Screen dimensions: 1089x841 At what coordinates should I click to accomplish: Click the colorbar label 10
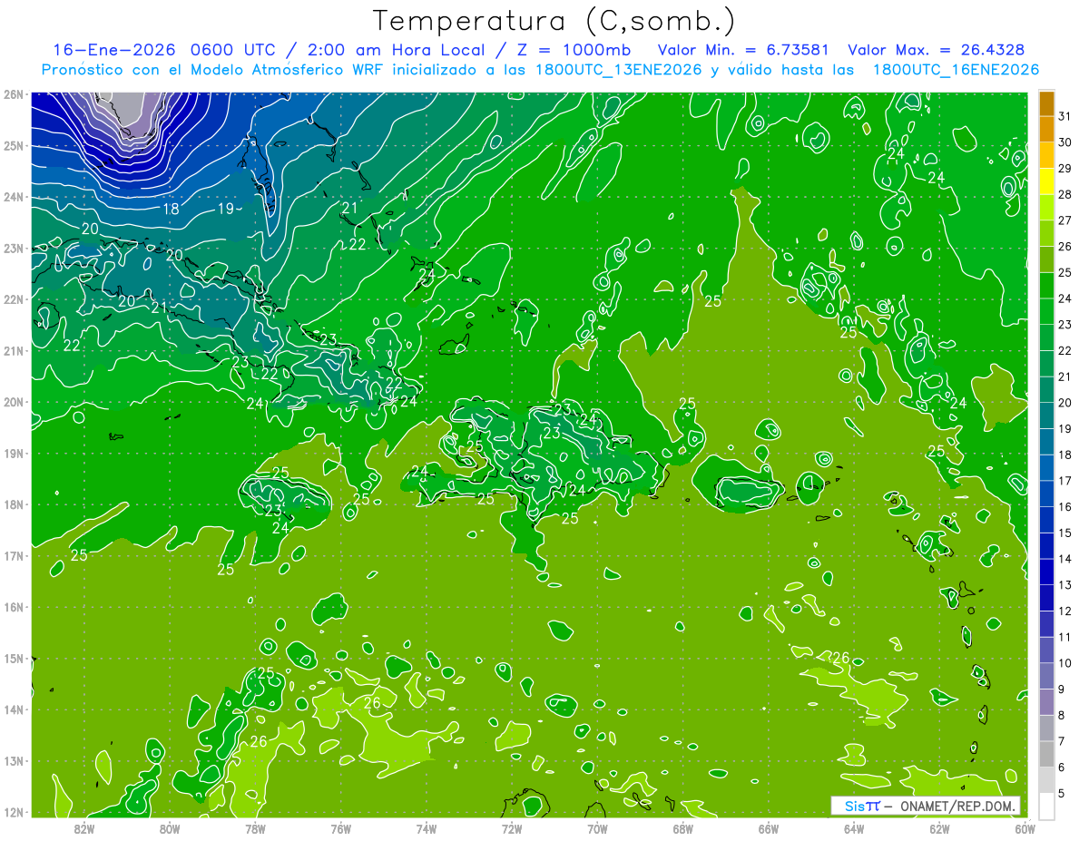click(1064, 663)
